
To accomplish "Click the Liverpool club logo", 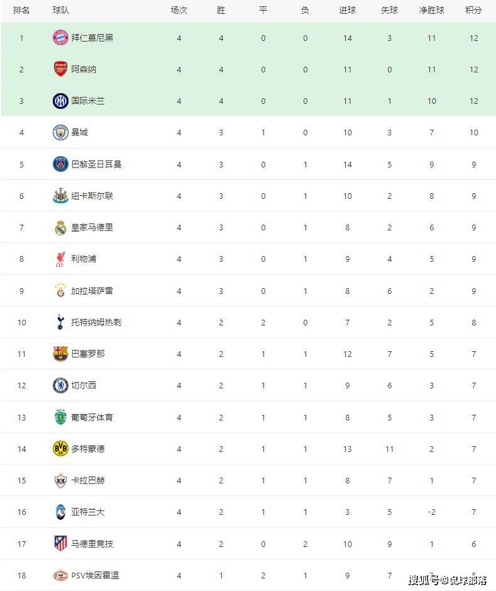I will (60, 259).
